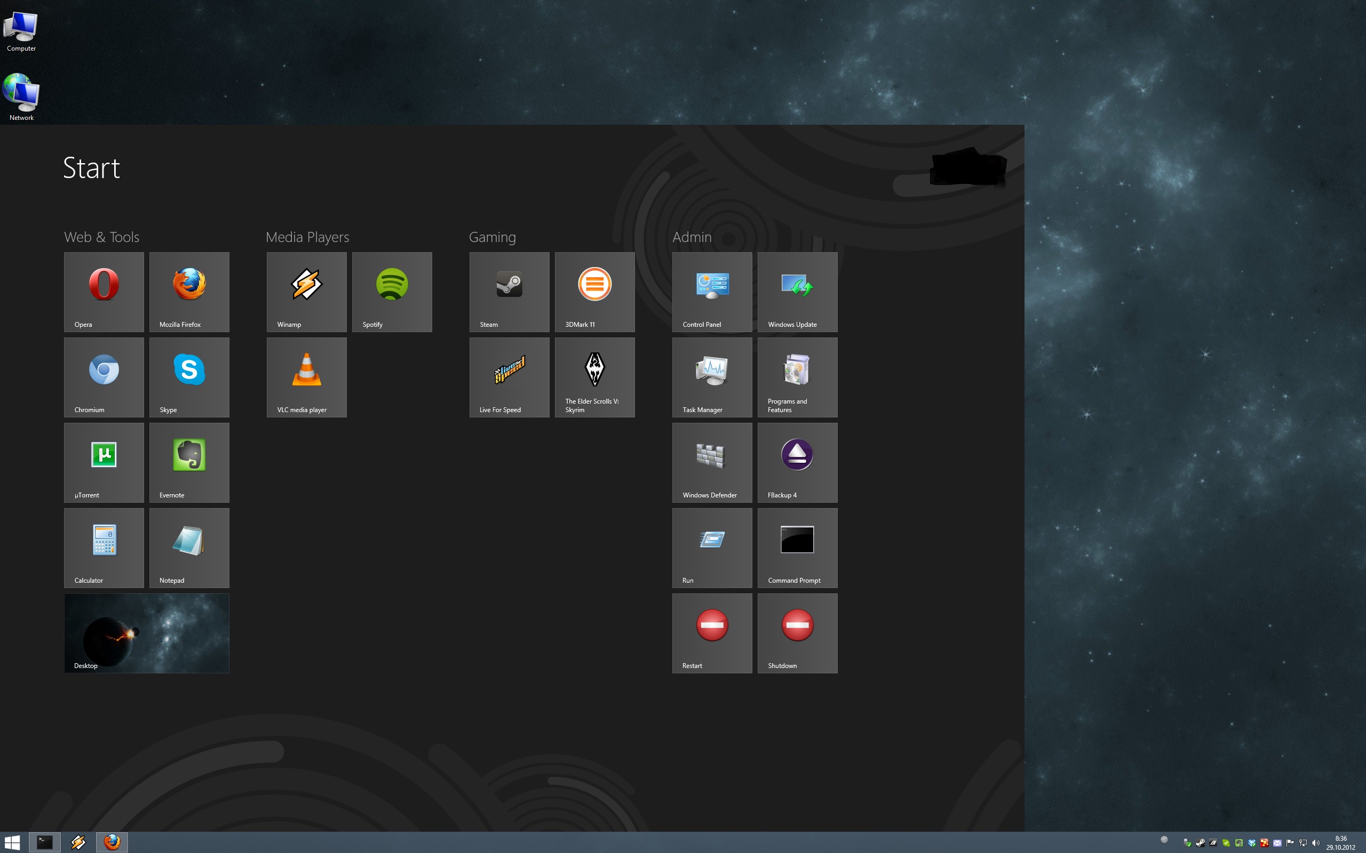Launch the µTorrent tile
This screenshot has width=1366, height=853.
104,462
